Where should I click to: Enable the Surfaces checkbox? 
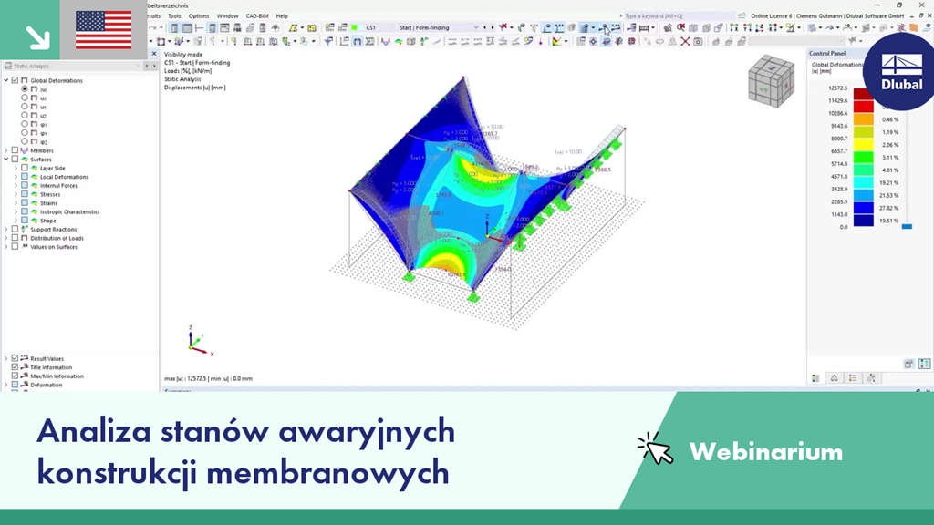coord(15,159)
